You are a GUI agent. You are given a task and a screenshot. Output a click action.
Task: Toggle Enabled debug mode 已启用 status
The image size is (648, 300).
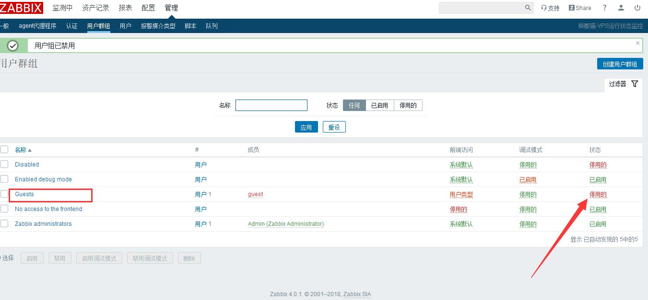point(598,179)
